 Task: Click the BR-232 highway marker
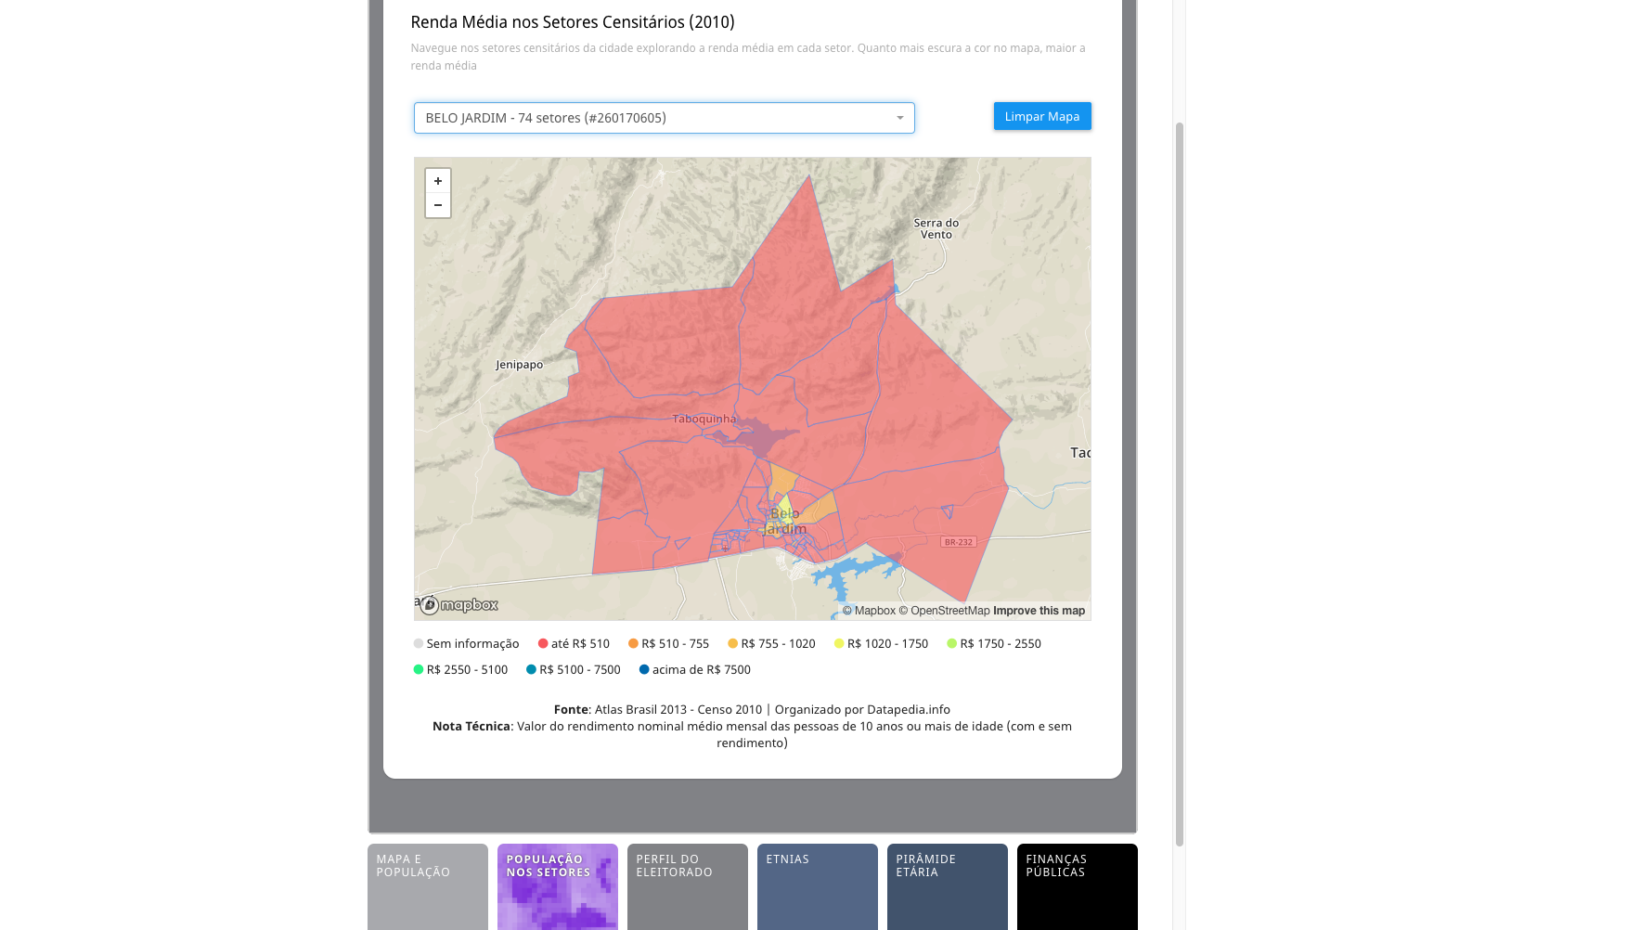click(x=958, y=542)
